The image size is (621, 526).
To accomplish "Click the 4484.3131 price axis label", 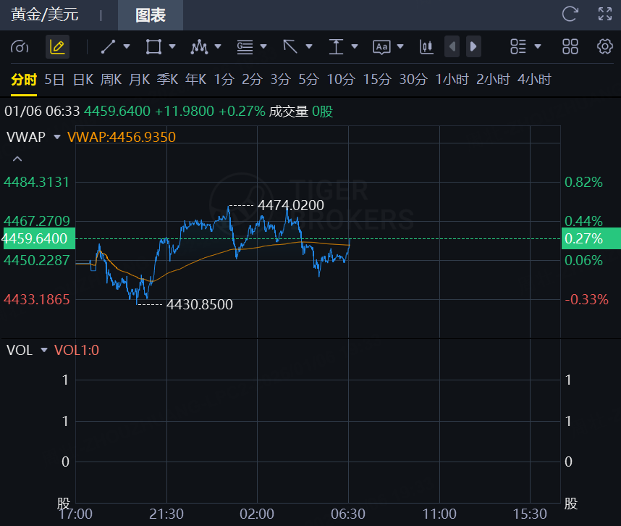I will [36, 183].
